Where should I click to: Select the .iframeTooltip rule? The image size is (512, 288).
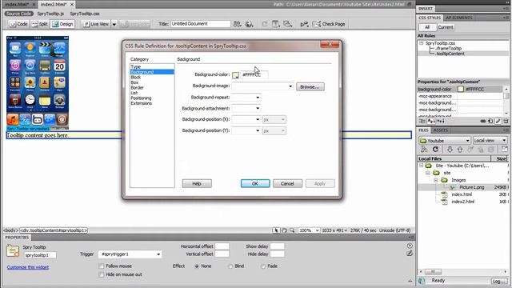coord(448,48)
